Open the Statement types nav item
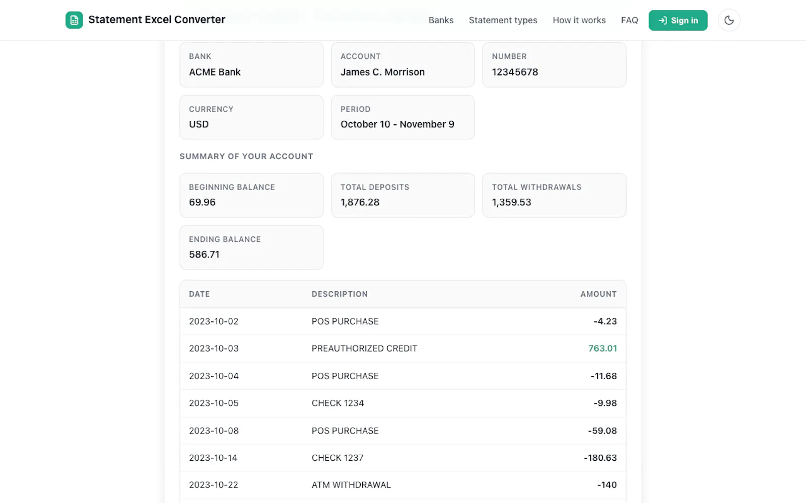806x503 pixels. pos(503,20)
